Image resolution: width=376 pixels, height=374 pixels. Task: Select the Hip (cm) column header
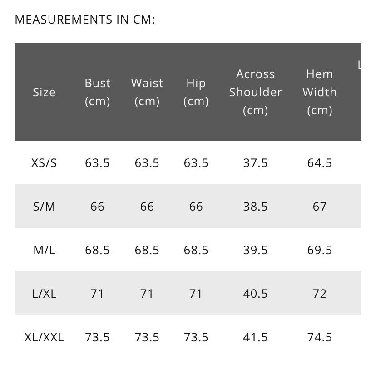coord(196,92)
